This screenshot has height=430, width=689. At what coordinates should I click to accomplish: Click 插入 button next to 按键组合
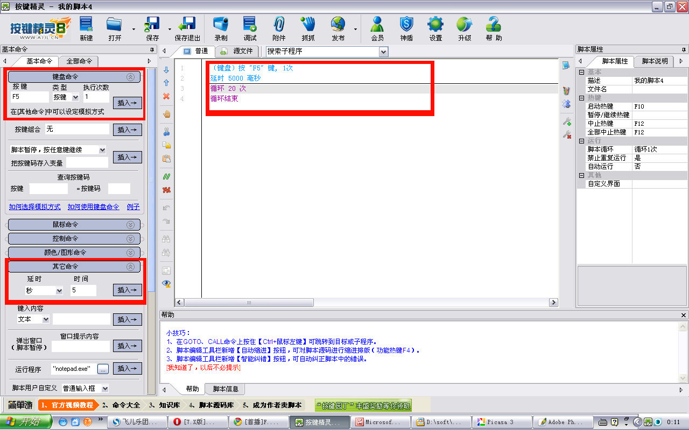[x=128, y=130]
